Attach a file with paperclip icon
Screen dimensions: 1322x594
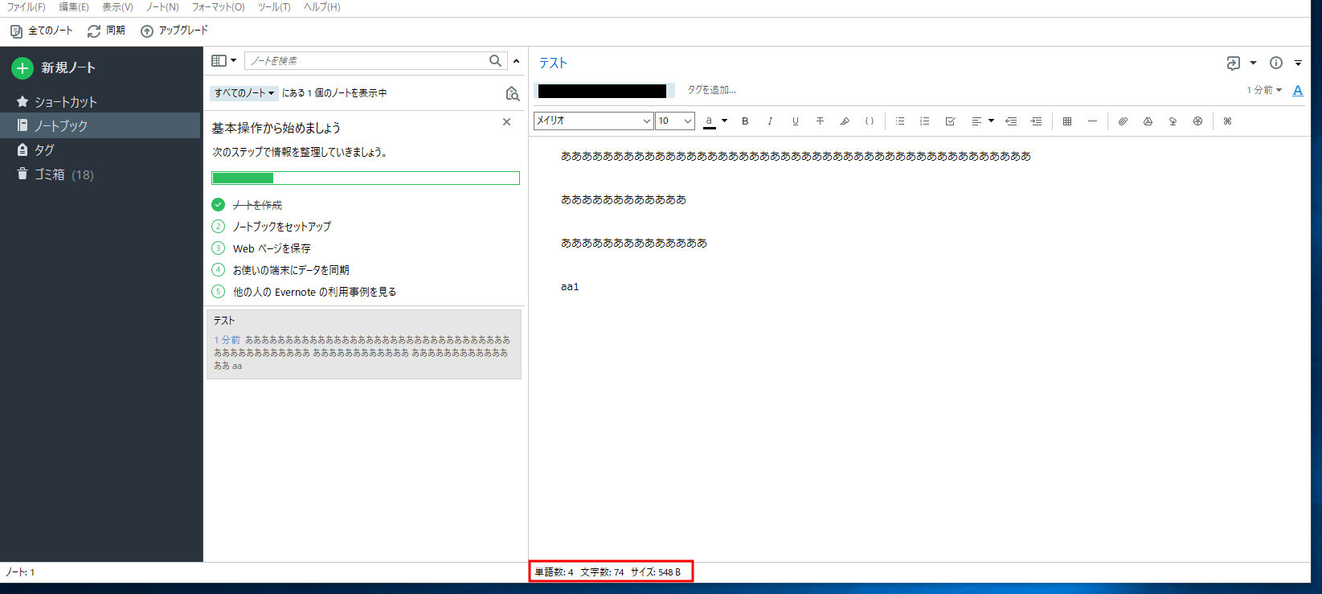click(x=1123, y=121)
